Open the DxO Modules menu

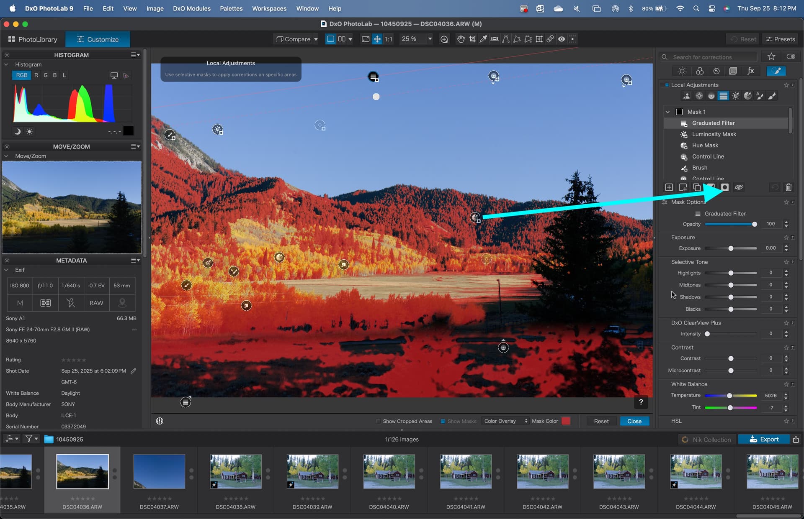click(191, 8)
